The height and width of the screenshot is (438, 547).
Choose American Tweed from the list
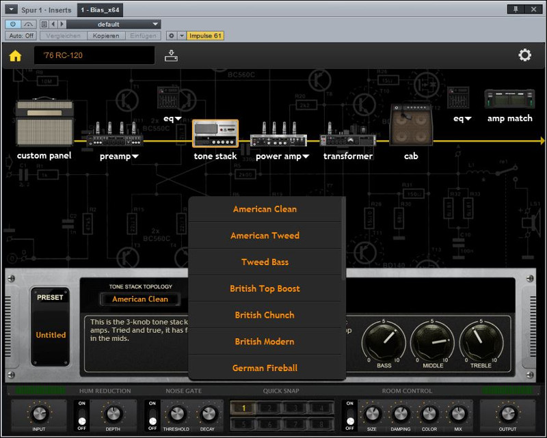pos(265,235)
